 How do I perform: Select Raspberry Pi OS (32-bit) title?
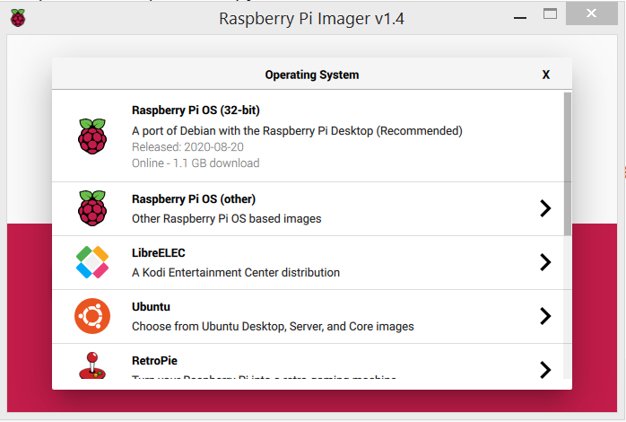click(x=196, y=110)
